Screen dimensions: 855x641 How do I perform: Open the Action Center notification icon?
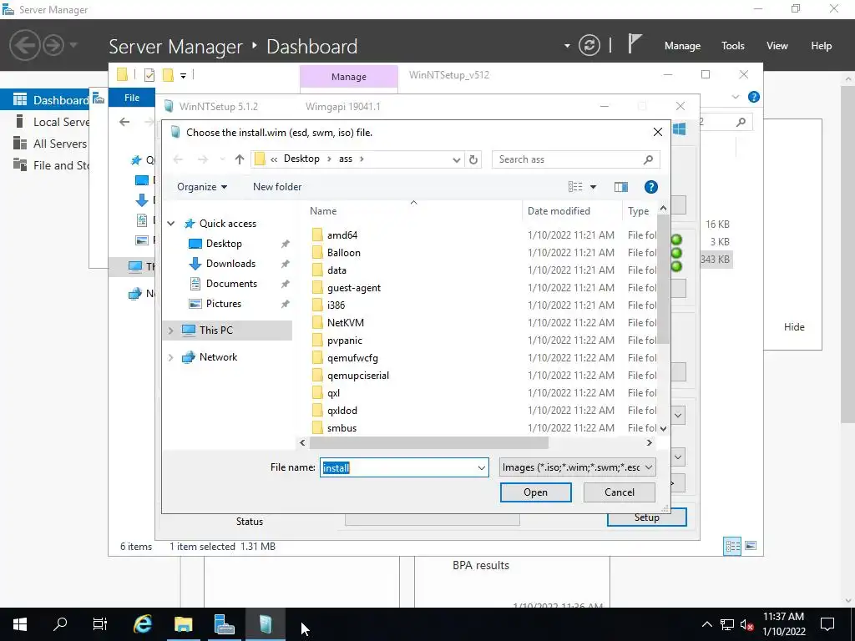[x=827, y=624]
